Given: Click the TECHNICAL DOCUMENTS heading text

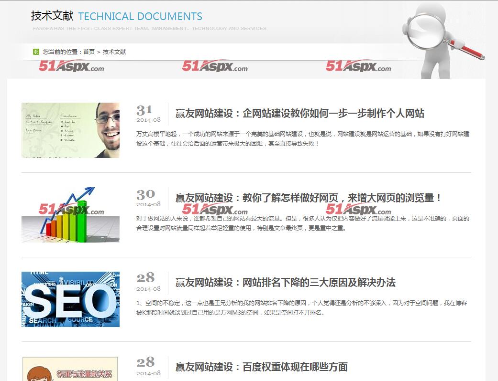Looking at the screenshot, I should pos(140,16).
